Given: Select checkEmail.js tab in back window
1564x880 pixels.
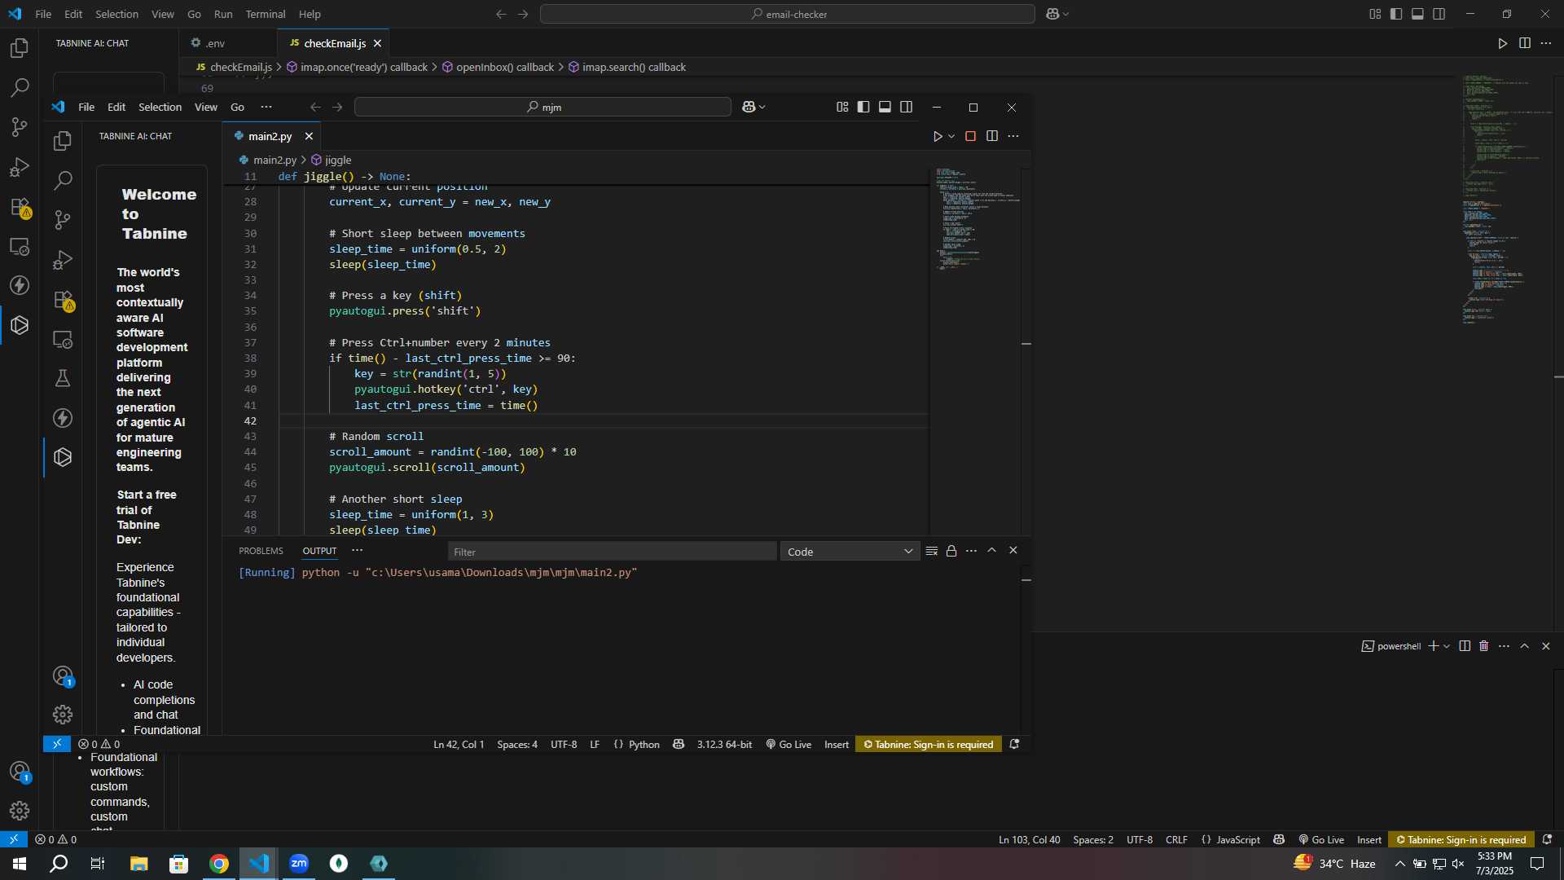Looking at the screenshot, I should [x=335, y=43].
